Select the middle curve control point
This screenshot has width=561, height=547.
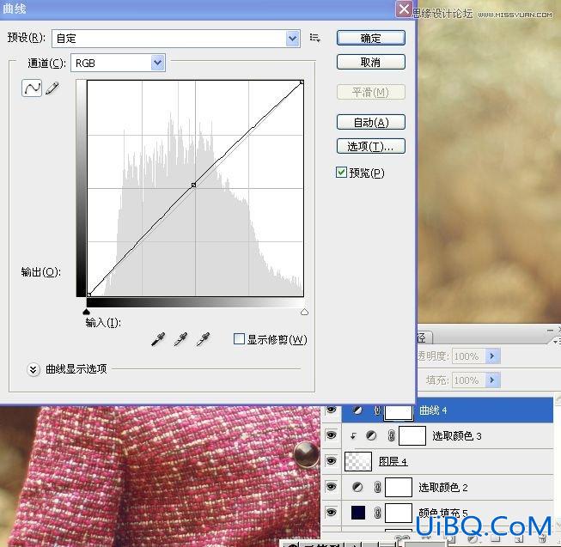point(193,185)
